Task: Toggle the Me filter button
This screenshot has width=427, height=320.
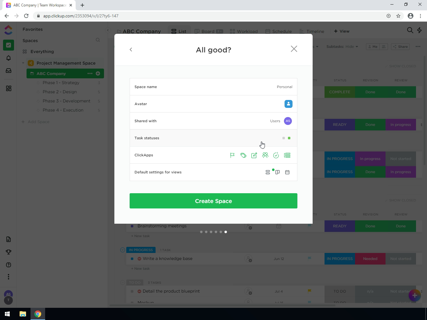Action: [373, 47]
